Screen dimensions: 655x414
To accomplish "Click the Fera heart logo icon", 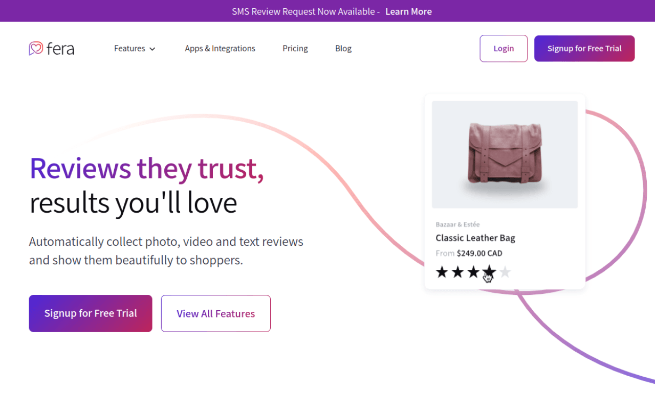I will point(36,49).
